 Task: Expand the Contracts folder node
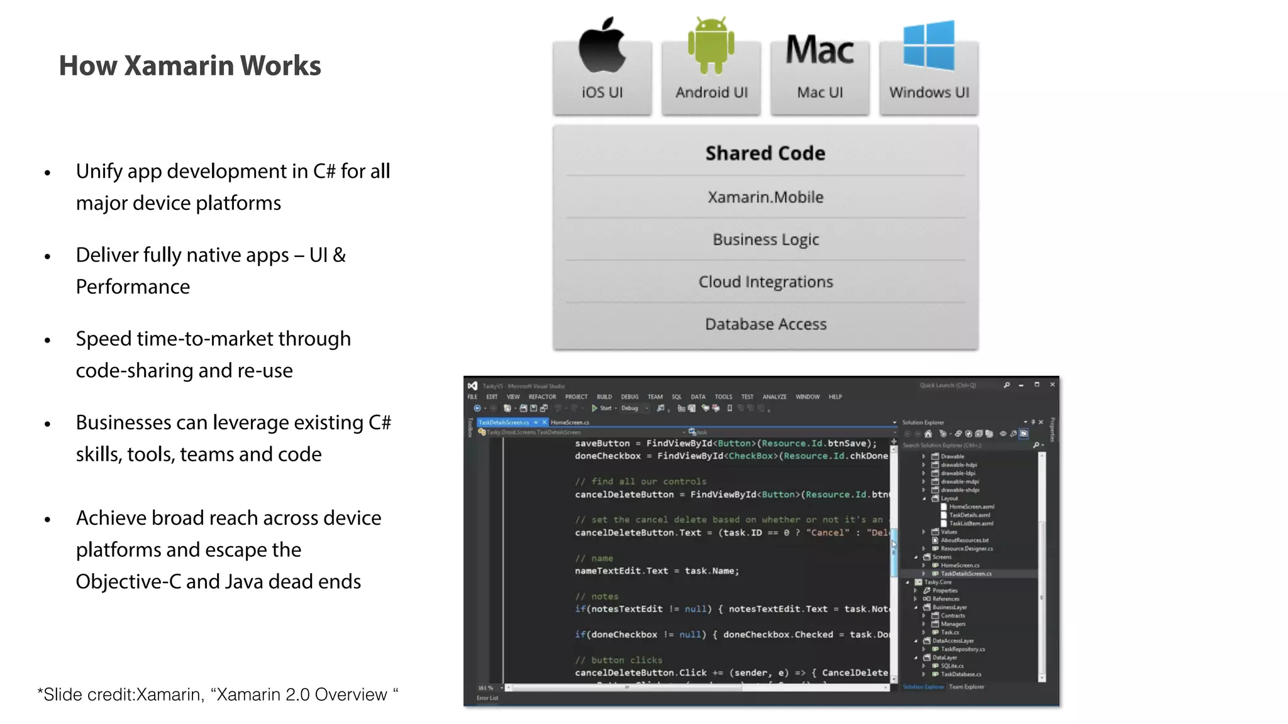tap(924, 616)
